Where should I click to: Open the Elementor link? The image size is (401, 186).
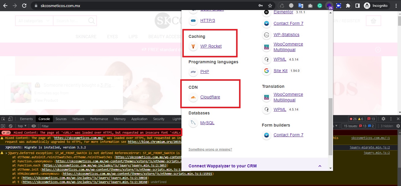click(x=283, y=12)
